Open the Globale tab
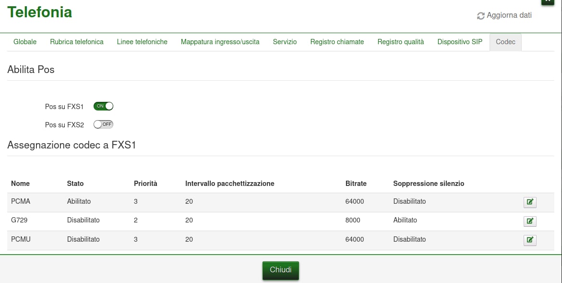562x283 pixels. 25,42
